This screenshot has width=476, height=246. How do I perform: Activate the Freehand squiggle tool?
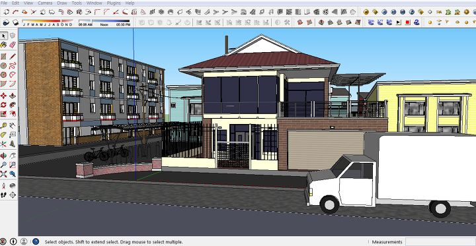pyautogui.click(x=13, y=66)
